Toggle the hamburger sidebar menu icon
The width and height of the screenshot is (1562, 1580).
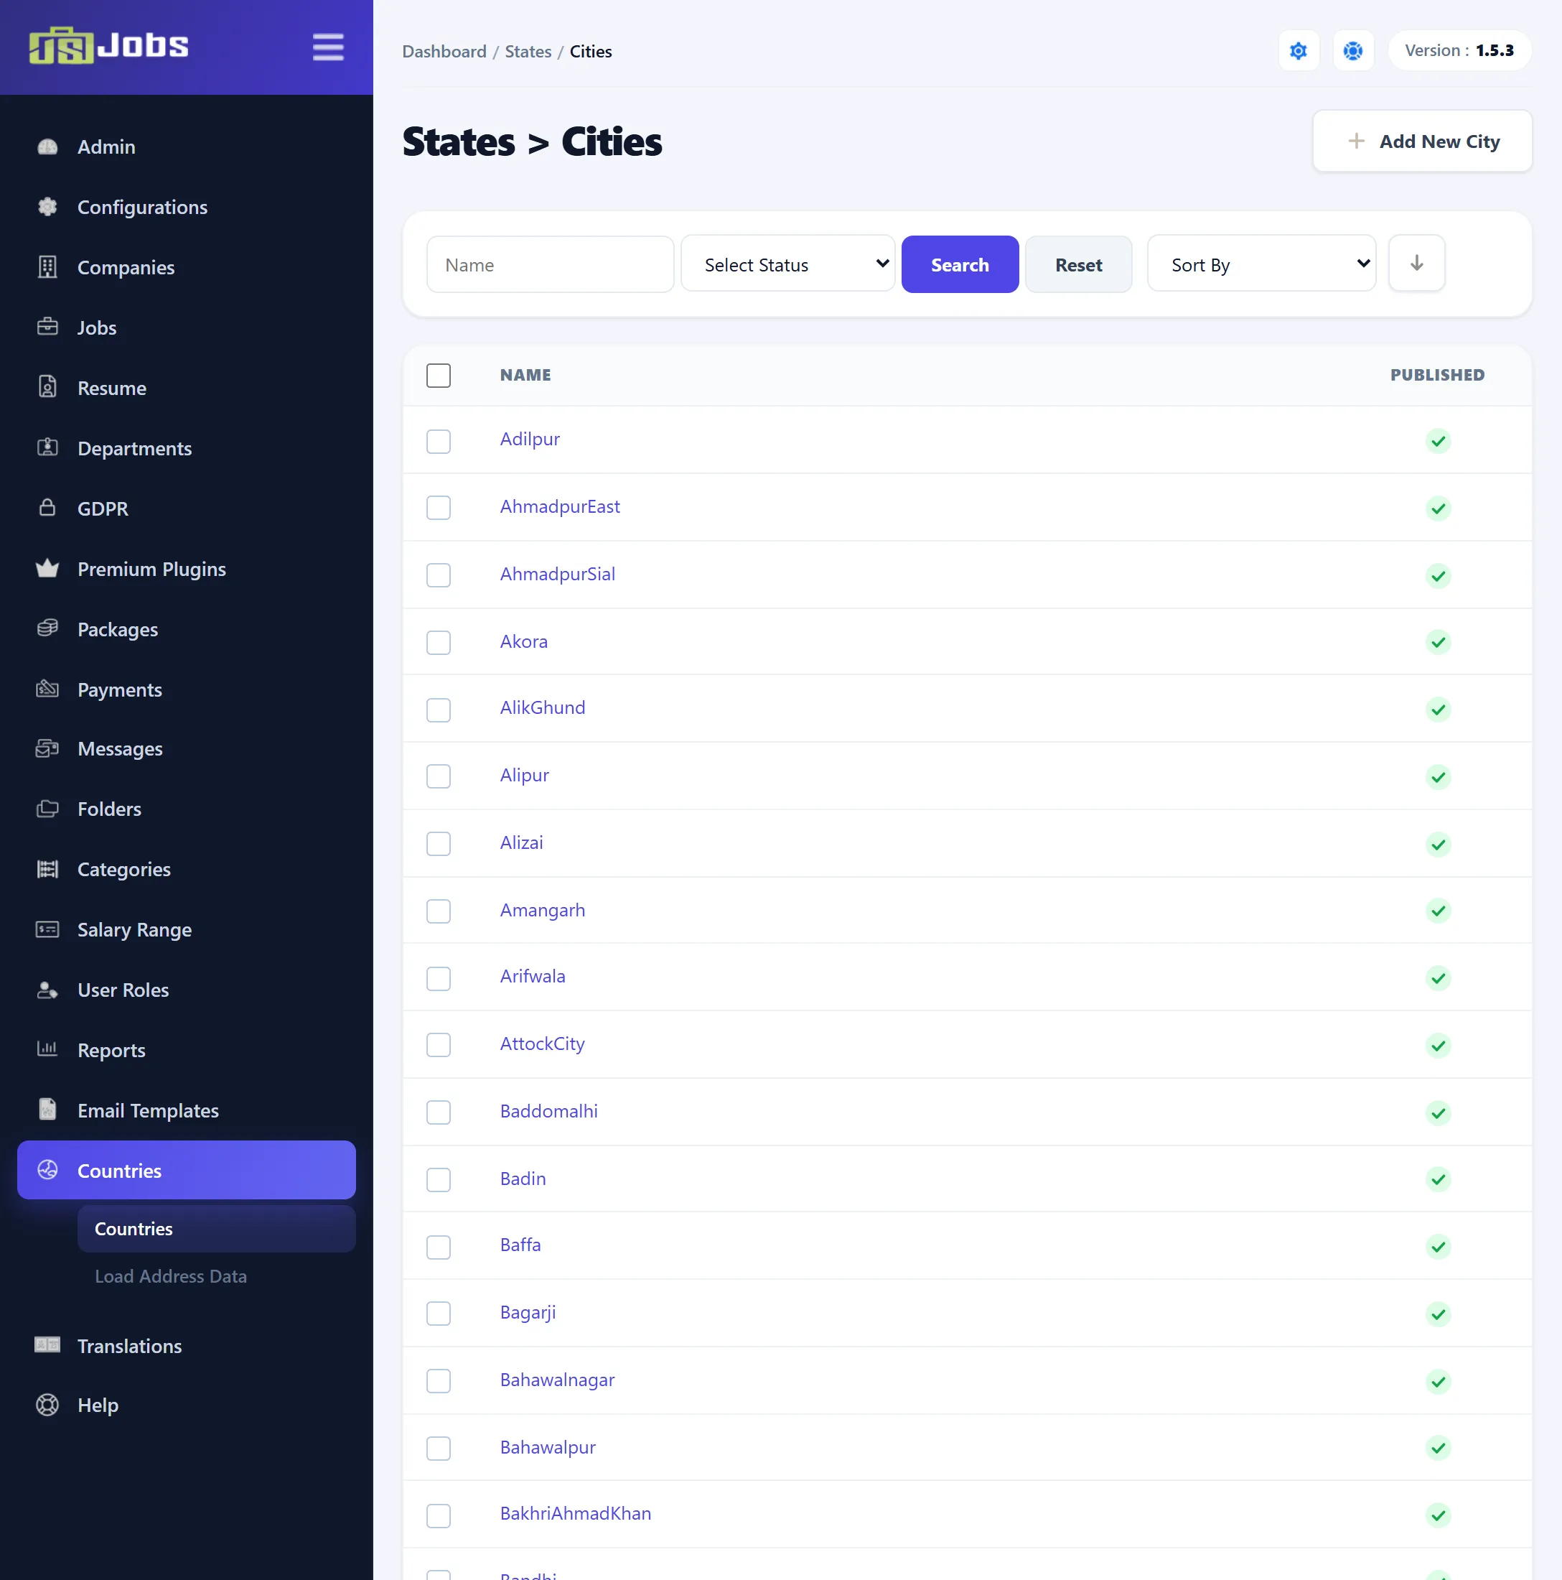click(x=328, y=47)
